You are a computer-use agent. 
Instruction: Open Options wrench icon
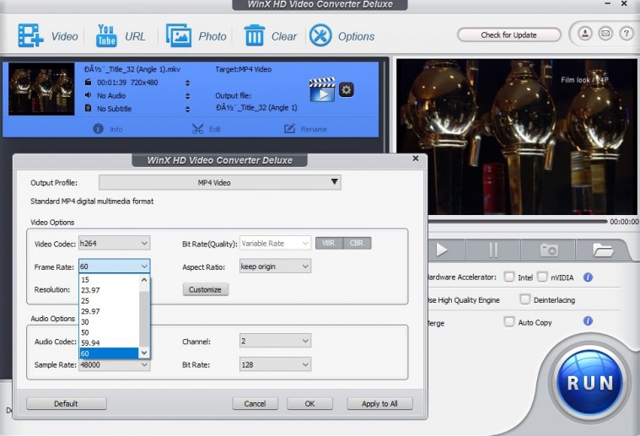pos(320,36)
